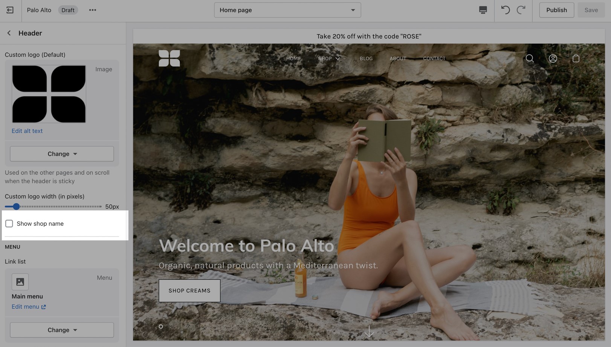Expand Change dropdown under Main menu
The height and width of the screenshot is (347, 611).
click(x=62, y=330)
